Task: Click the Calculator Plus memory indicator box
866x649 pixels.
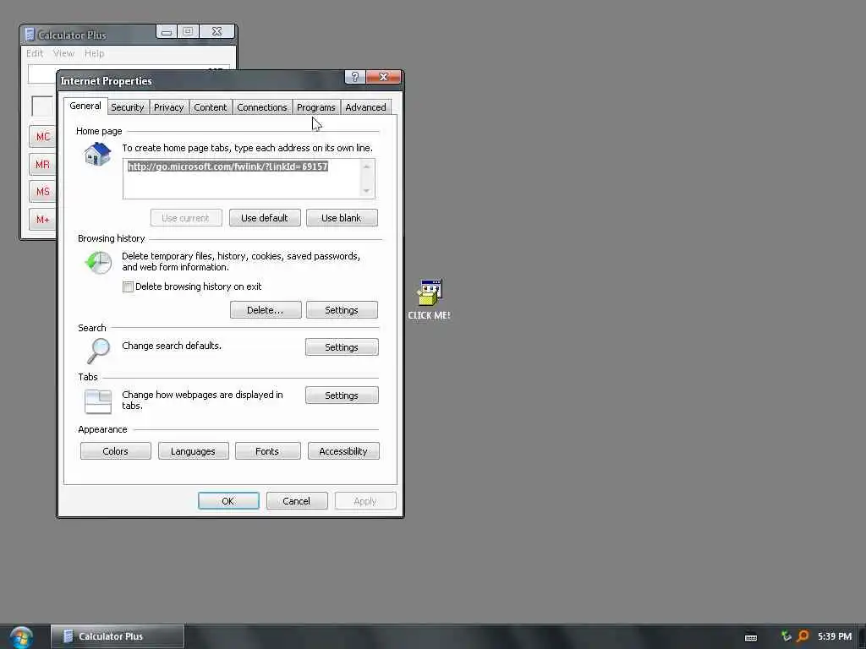Action: pyautogui.click(x=42, y=106)
